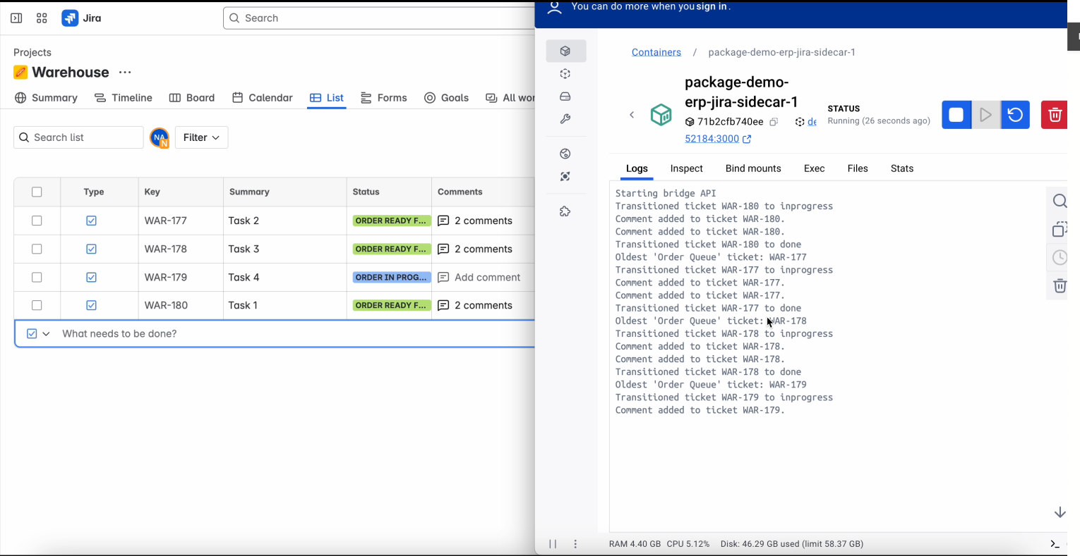This screenshot has width=1080, height=556.
Task: Clear container logs with the trash icon
Action: point(1060,285)
